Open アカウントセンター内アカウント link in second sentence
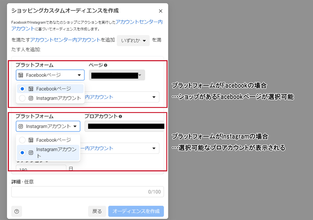Screen dimensions: 313x220 pos(65,40)
